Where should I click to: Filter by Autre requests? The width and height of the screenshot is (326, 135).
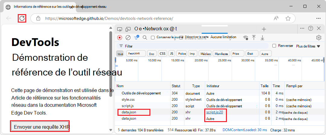(x=265, y=54)
